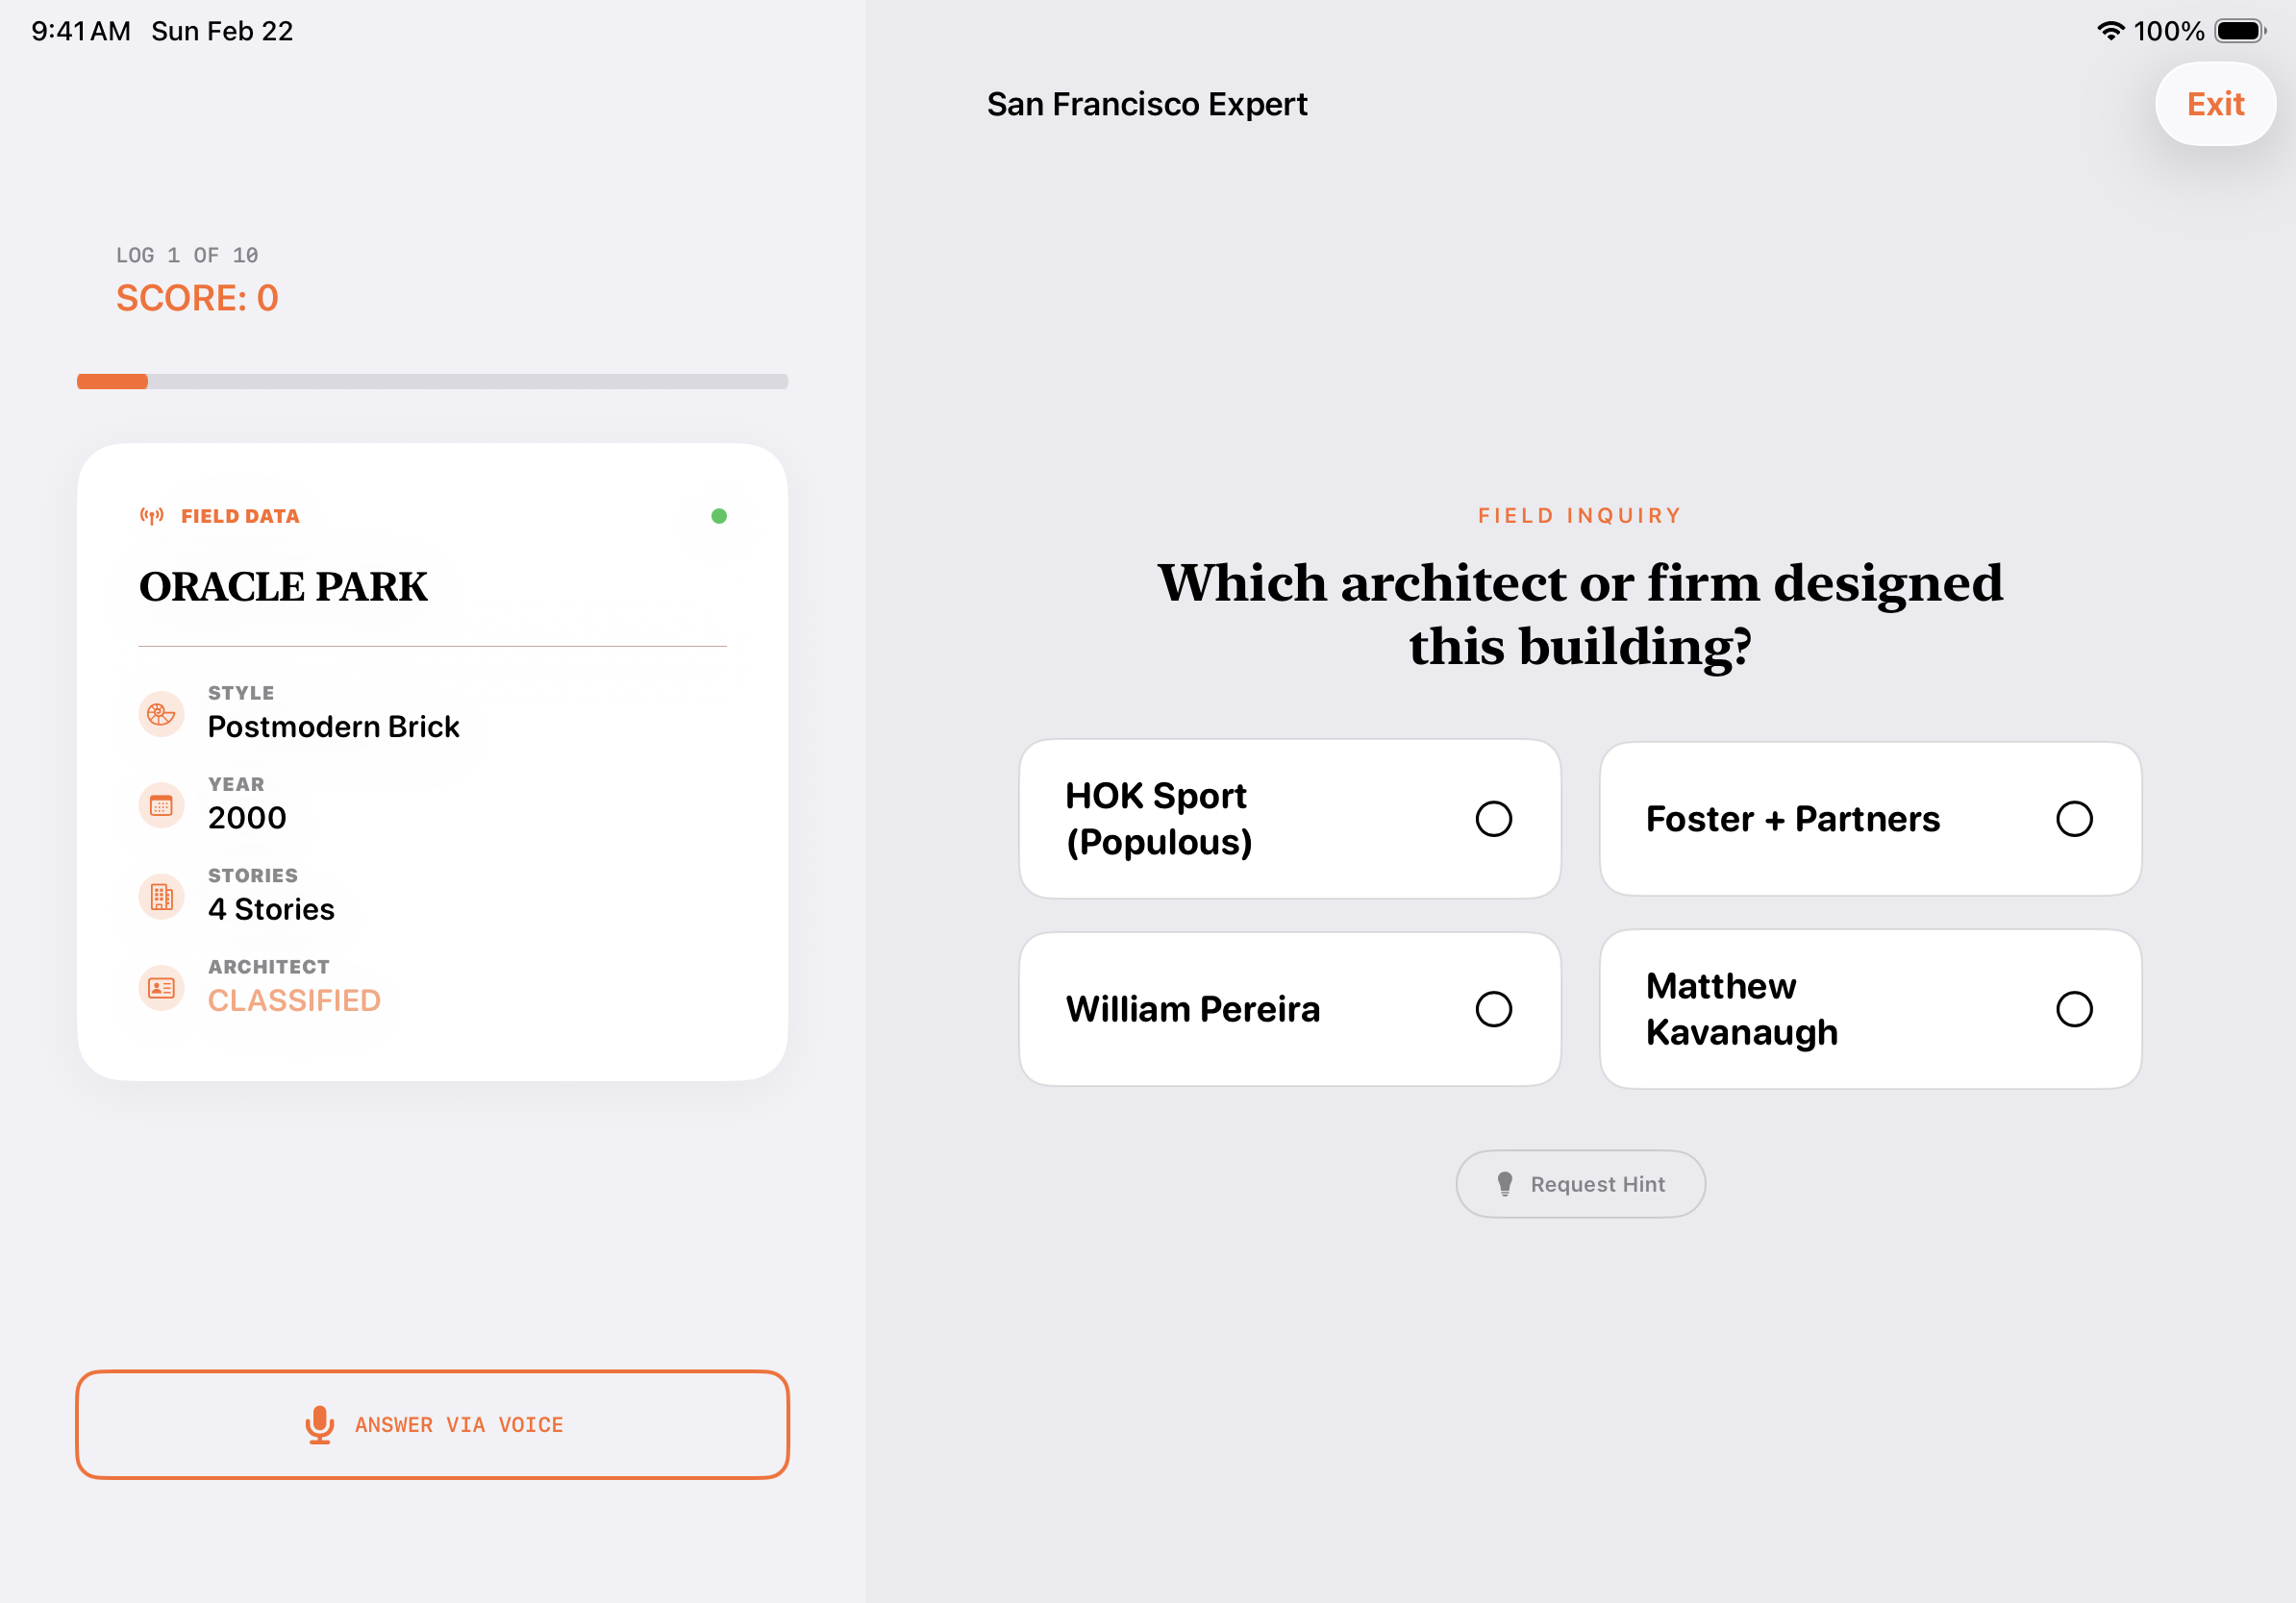Select the HOK Sport (Populous) radio button
This screenshot has width=2296, height=1603.
coord(1493,819)
